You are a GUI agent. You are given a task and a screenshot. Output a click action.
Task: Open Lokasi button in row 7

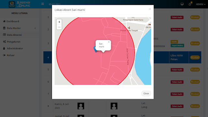[x=195, y=94]
